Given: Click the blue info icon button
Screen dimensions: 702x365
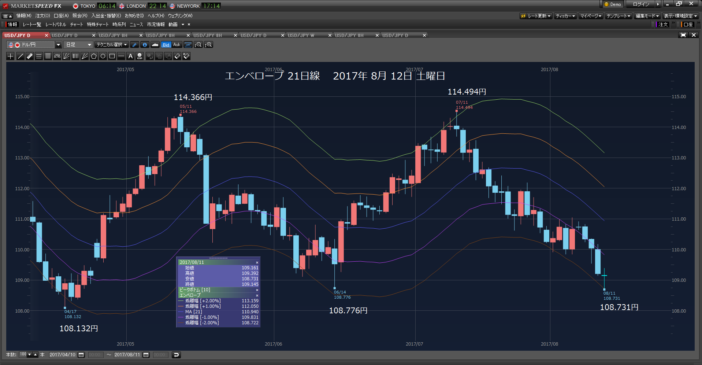Looking at the screenshot, I should (145, 45).
